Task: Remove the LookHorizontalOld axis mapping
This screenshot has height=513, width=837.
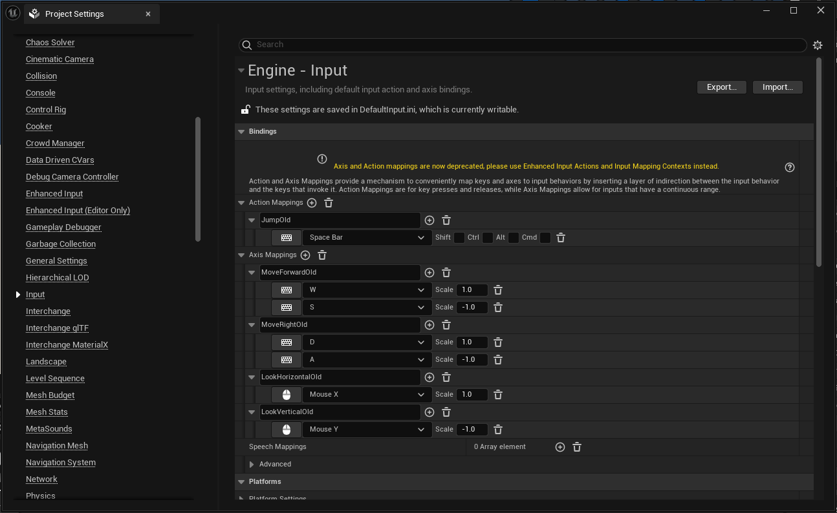Action: tap(446, 377)
